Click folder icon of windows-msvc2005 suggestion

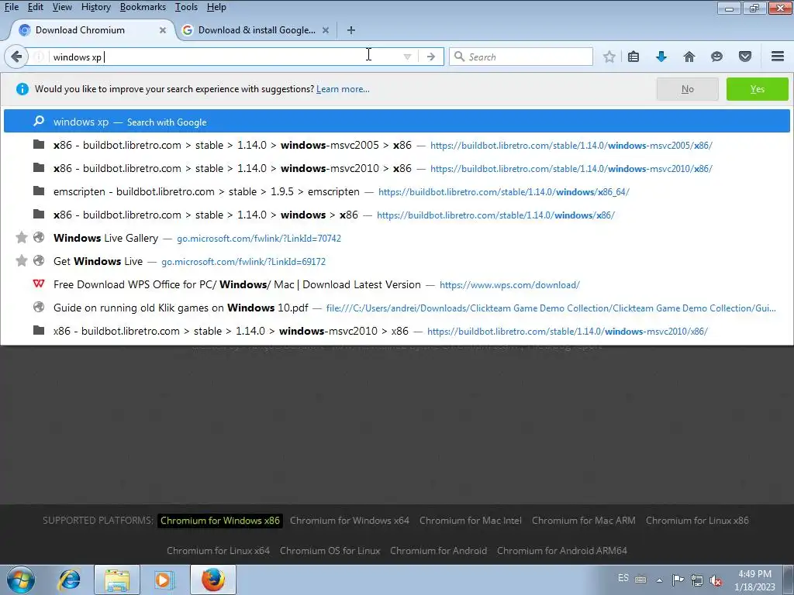click(x=39, y=145)
